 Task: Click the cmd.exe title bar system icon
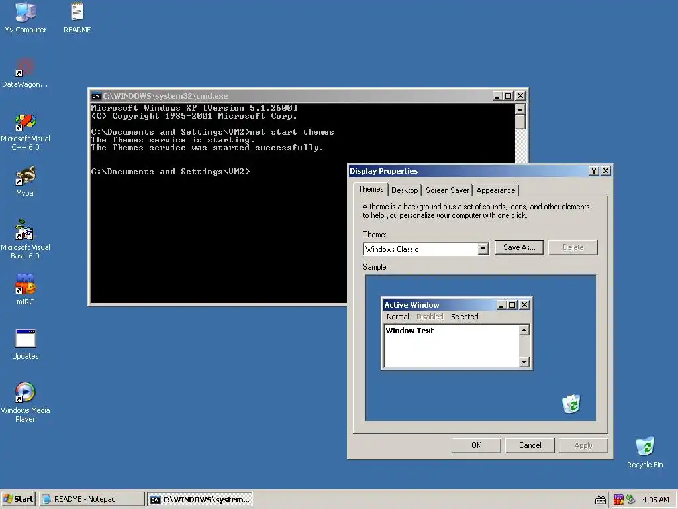[96, 96]
